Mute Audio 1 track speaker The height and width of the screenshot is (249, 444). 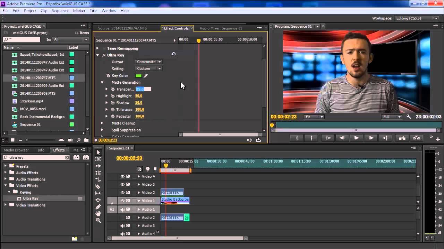[x=122, y=210]
